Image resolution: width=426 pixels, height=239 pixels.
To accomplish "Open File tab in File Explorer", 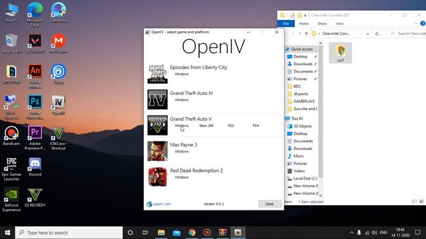I will click(286, 24).
